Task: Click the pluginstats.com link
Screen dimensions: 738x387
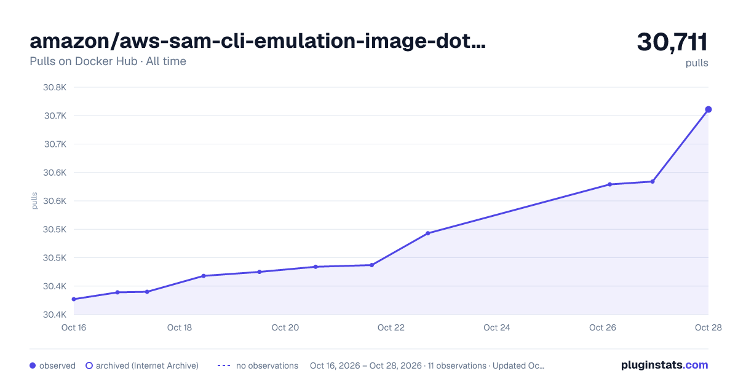Action: pyautogui.click(x=664, y=365)
